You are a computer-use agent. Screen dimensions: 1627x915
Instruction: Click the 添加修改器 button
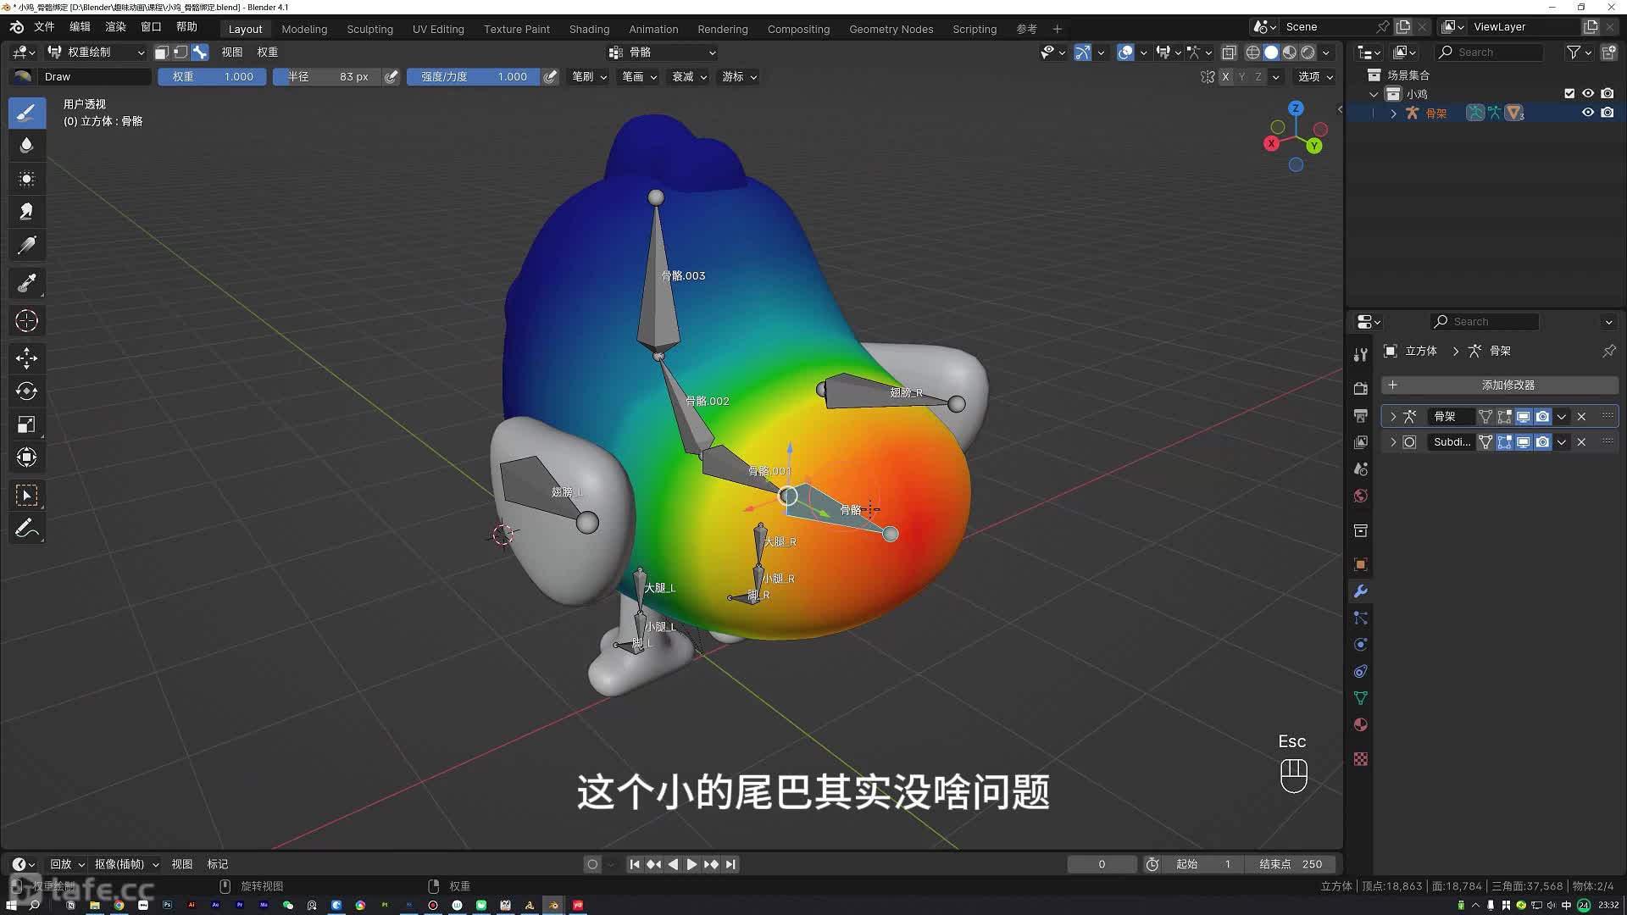click(x=1499, y=385)
